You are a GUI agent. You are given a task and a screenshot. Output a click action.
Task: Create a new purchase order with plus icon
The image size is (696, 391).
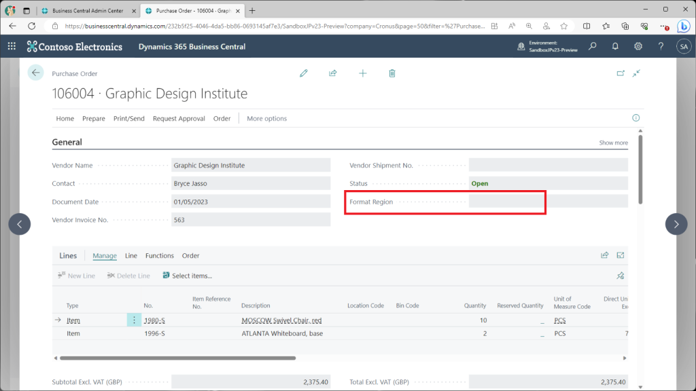(363, 73)
